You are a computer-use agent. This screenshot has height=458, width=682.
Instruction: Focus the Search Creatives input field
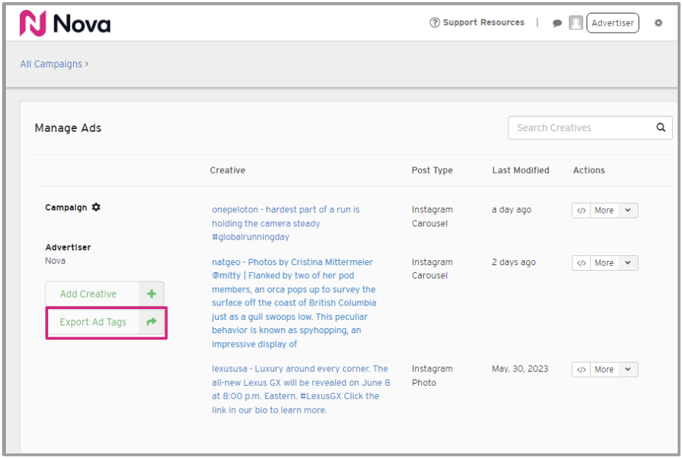(581, 128)
